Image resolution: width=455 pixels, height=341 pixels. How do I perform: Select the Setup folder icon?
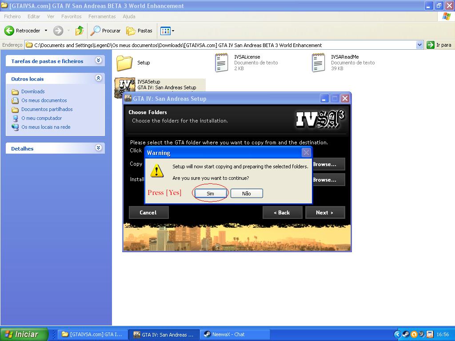tap(124, 63)
